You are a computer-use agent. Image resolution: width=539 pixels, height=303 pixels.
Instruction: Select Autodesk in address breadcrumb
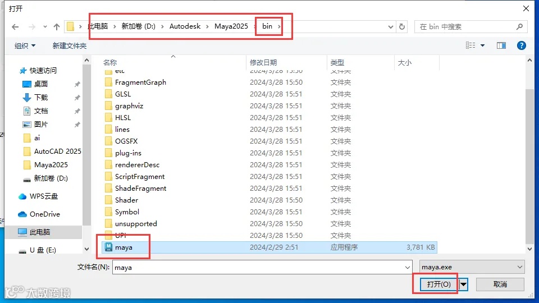point(185,26)
